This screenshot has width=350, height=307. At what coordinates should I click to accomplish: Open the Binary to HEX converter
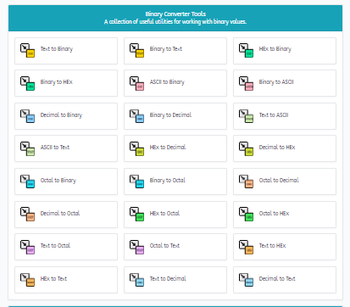click(66, 83)
